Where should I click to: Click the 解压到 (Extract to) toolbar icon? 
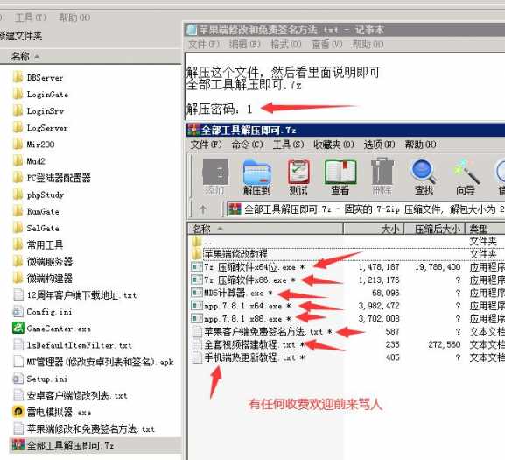coord(256,177)
